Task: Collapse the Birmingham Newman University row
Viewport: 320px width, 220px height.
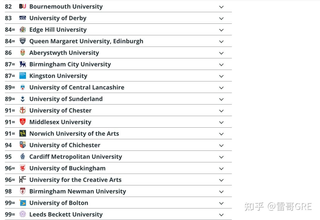Action: (221, 191)
